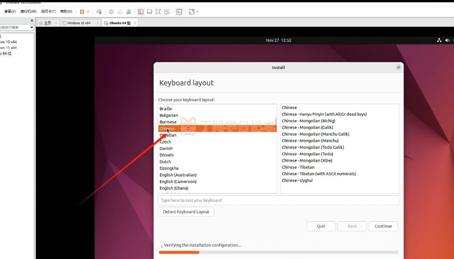The width and height of the screenshot is (454, 259).
Task: Choose Chinese - Tibetan (with ASCII numerals)
Action: [x=339, y=174]
